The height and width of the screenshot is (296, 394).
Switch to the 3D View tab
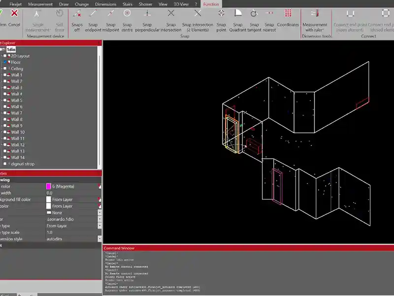[x=181, y=4]
